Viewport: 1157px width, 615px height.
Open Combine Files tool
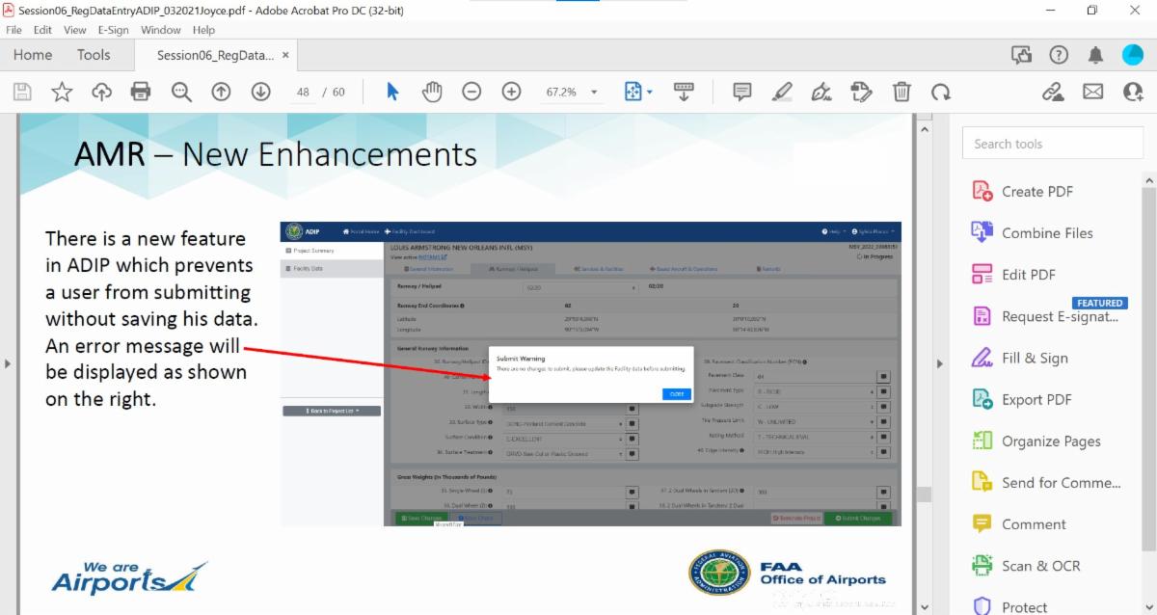1032,232
